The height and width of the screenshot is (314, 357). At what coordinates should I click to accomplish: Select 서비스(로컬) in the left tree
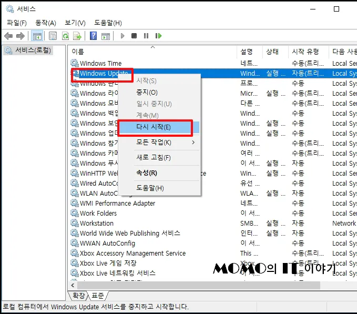coord(28,50)
